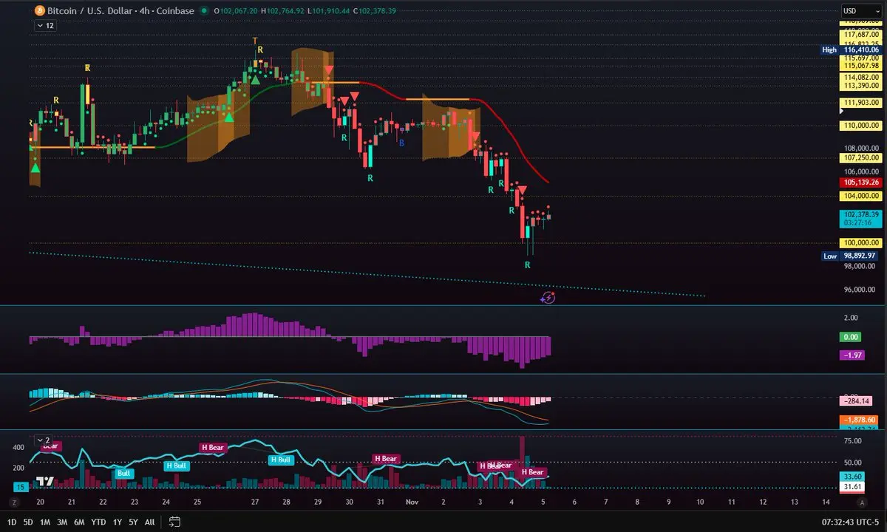Image resolution: width=887 pixels, height=532 pixels.
Task: Click the H Bull label near date 24
Action: 176,465
